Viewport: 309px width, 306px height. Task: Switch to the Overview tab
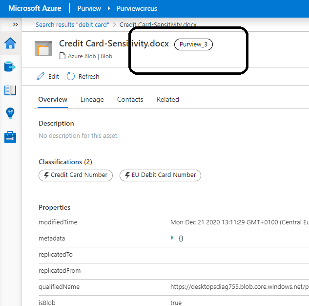click(53, 99)
